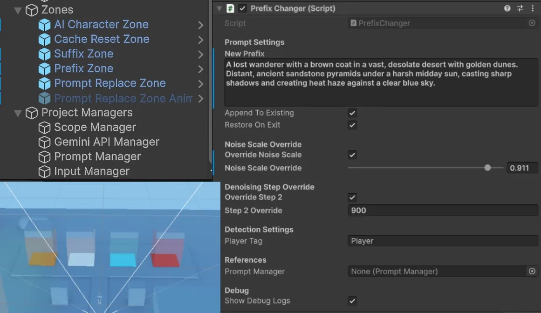Image resolution: width=541 pixels, height=313 pixels.
Task: Select Input Manager in the hierarchy
Action: [x=92, y=171]
